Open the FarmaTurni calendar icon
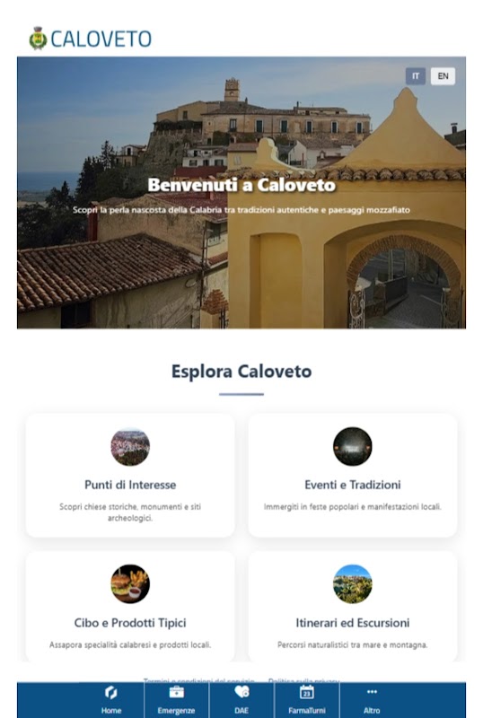 pos(306,692)
